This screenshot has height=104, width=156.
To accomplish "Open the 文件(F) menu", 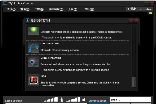I will point(11,9).
